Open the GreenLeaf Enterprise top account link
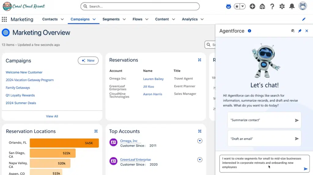This screenshot has width=313, height=175. 135,160
